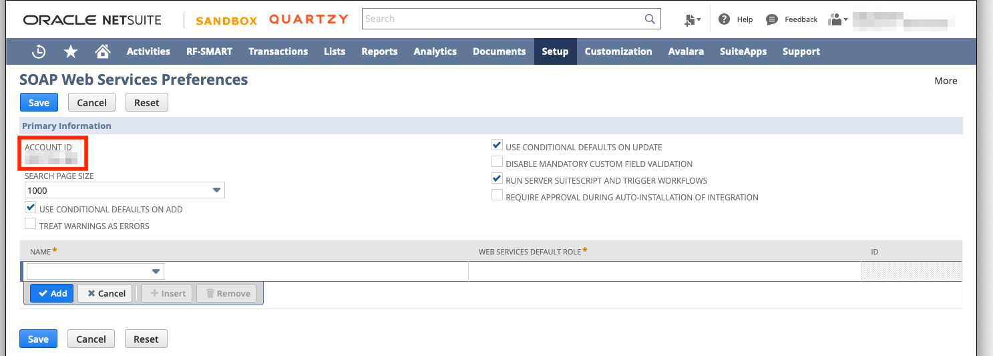993x356 pixels.
Task: Open the More link
Action: coord(946,81)
